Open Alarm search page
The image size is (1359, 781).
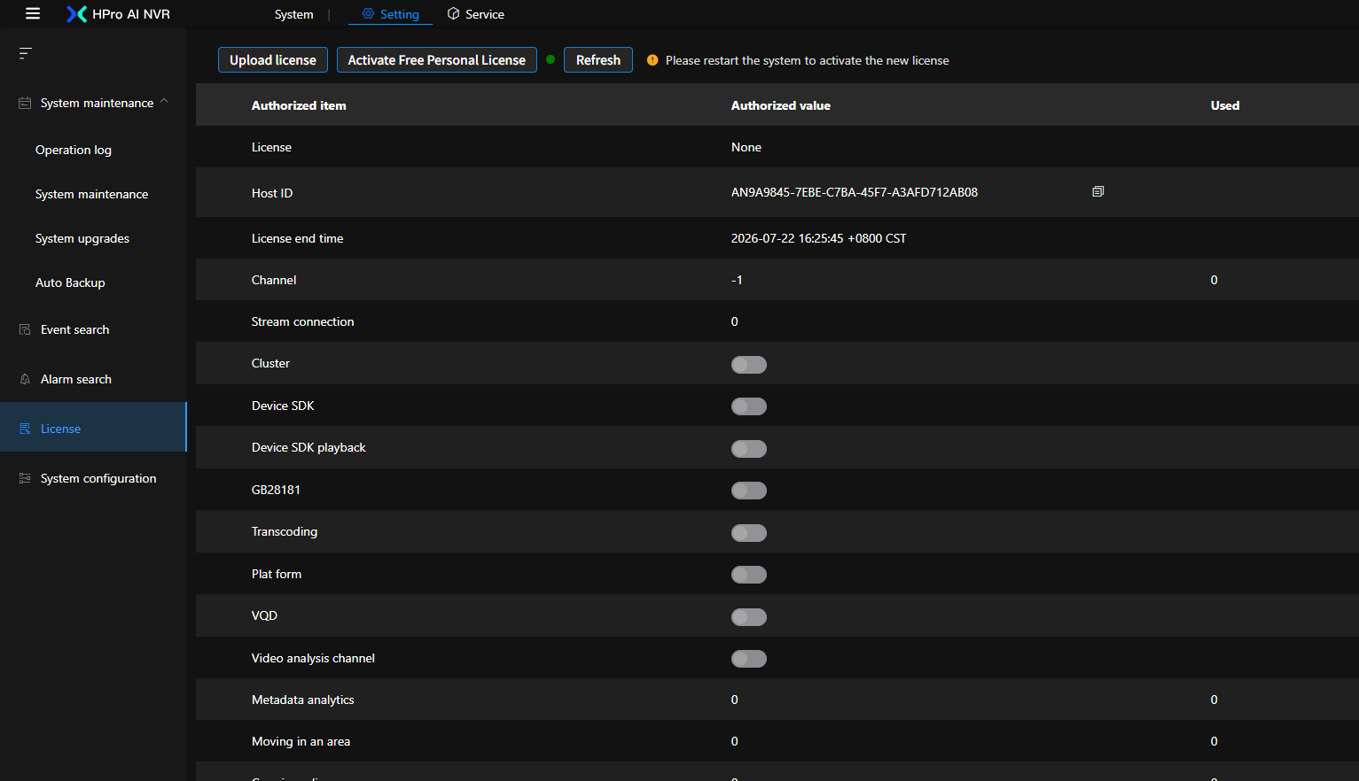point(93,379)
